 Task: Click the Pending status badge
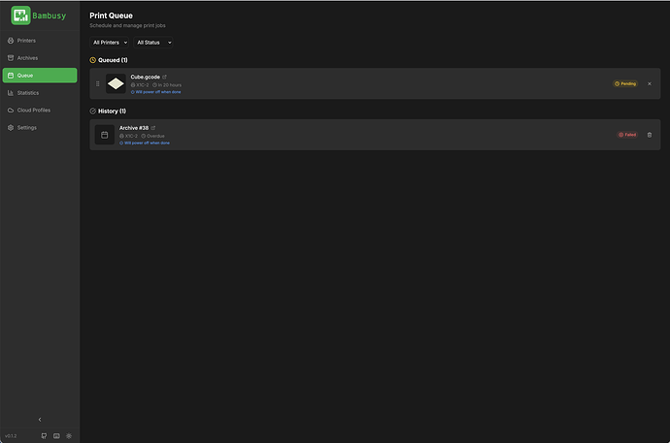(x=625, y=83)
